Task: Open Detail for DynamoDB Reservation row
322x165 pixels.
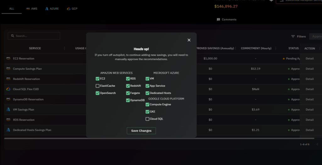Action: coord(309,99)
